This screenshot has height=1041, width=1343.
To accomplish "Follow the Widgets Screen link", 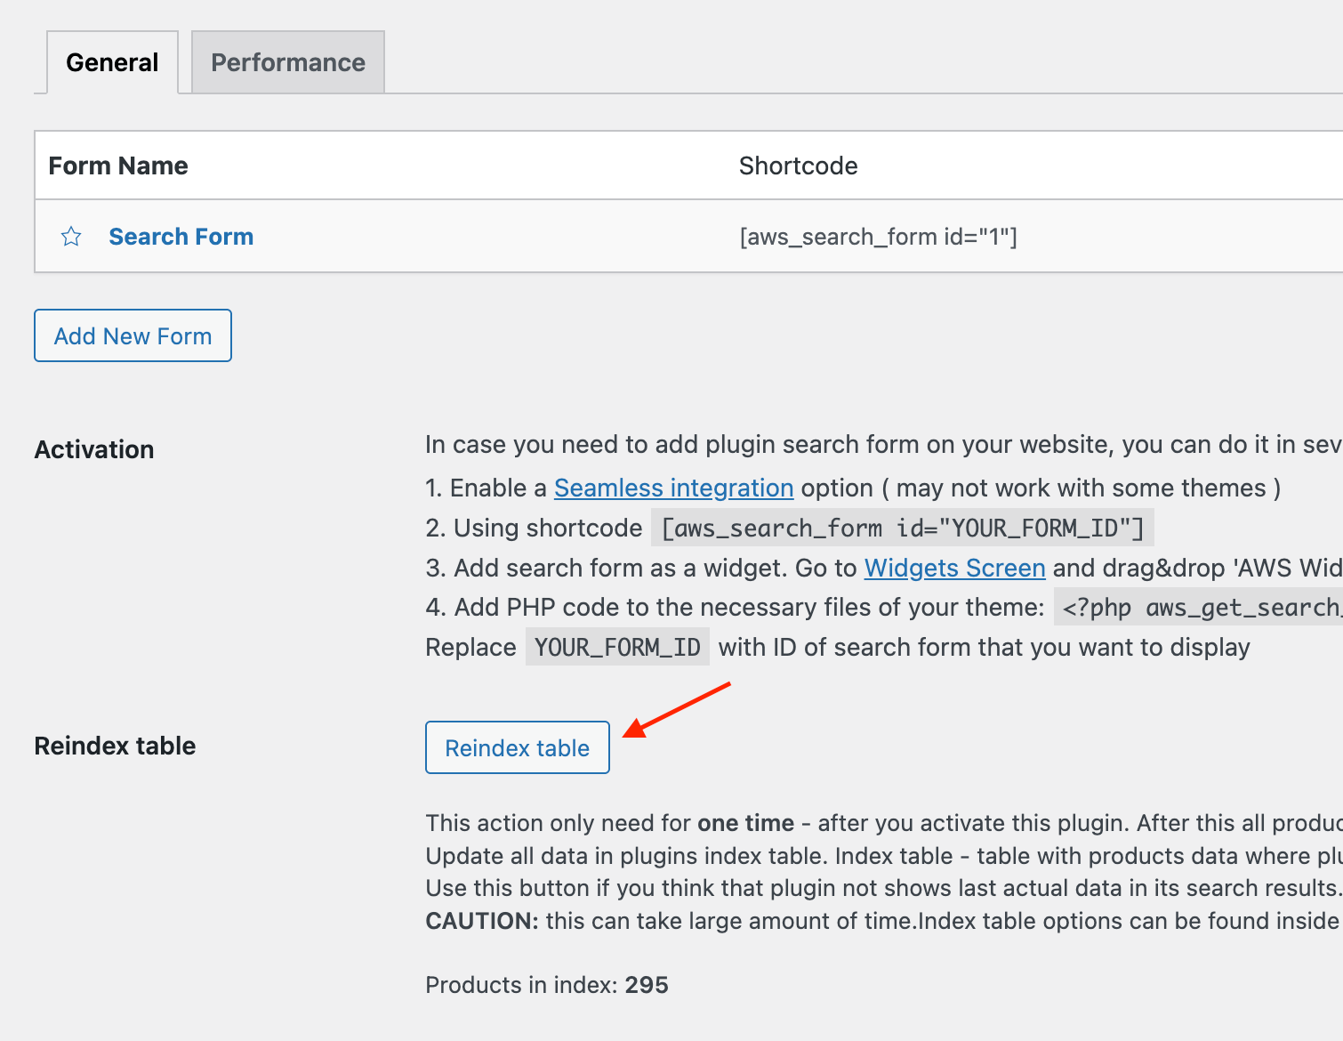I will click(x=954, y=568).
